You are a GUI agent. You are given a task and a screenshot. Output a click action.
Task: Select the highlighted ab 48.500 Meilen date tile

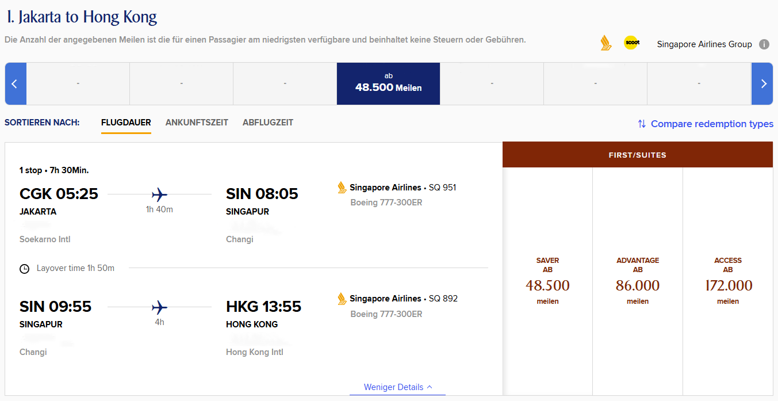click(x=388, y=83)
